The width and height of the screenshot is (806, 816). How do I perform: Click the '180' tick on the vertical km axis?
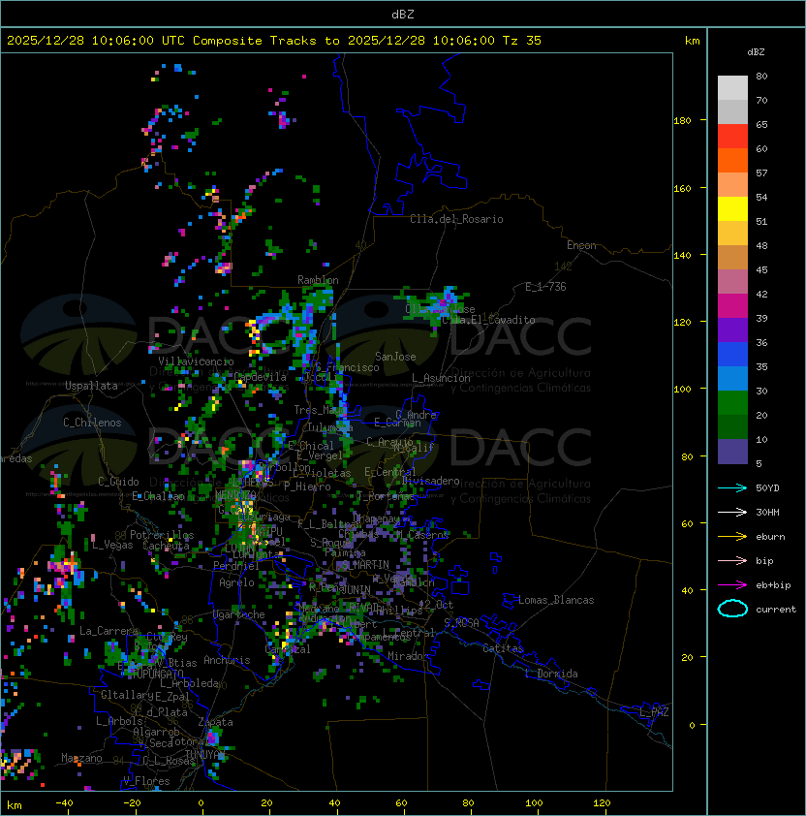[x=682, y=121]
